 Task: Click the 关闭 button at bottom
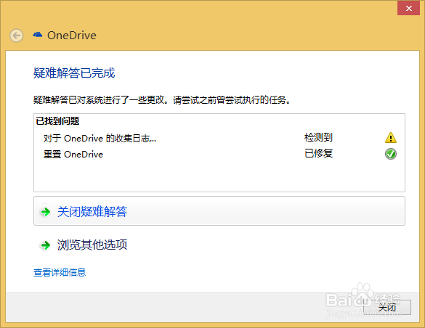[387, 308]
